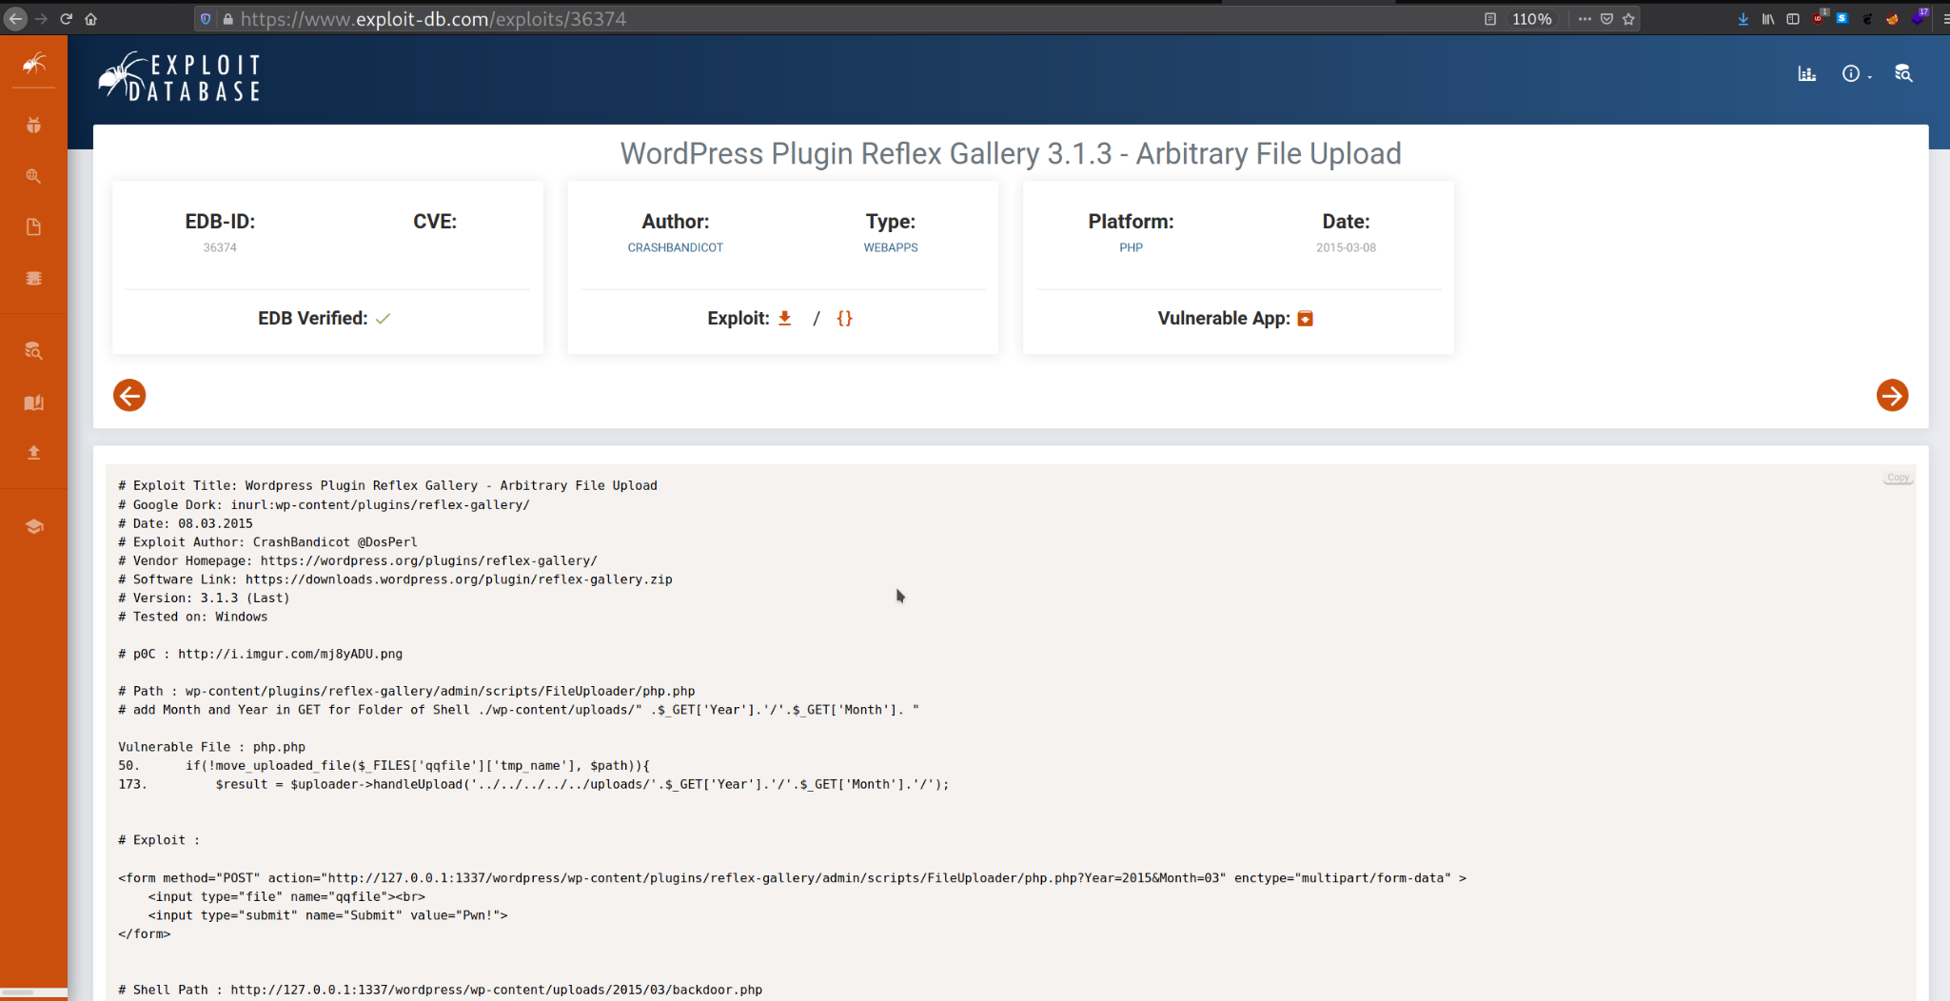1950x1001 pixels.
Task: Open the Submit upload icon in sidebar
Action: click(x=34, y=452)
